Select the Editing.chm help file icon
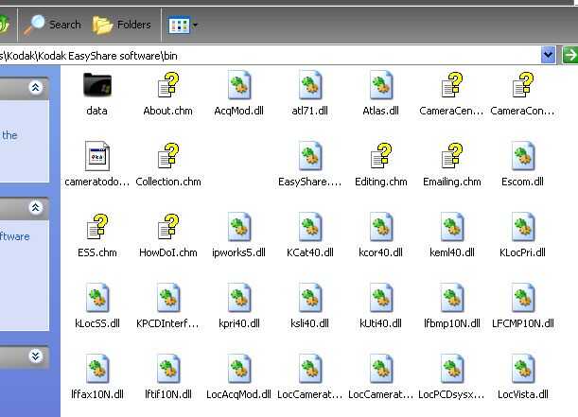 381,156
